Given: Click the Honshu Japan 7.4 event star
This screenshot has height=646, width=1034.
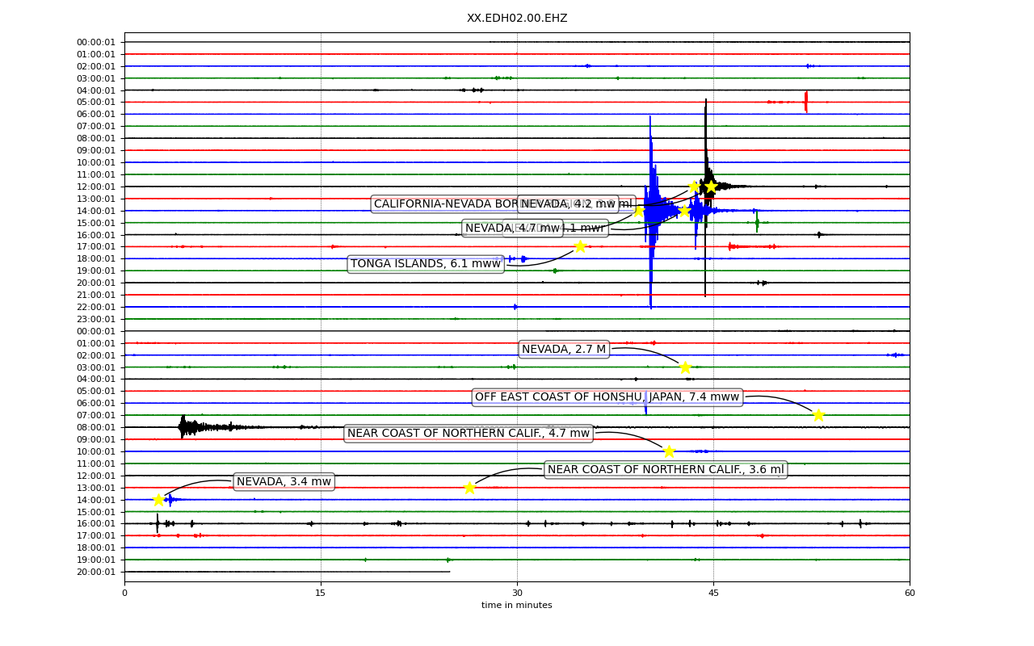Looking at the screenshot, I should [x=818, y=415].
